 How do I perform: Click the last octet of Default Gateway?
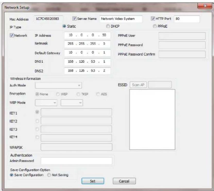104,53
